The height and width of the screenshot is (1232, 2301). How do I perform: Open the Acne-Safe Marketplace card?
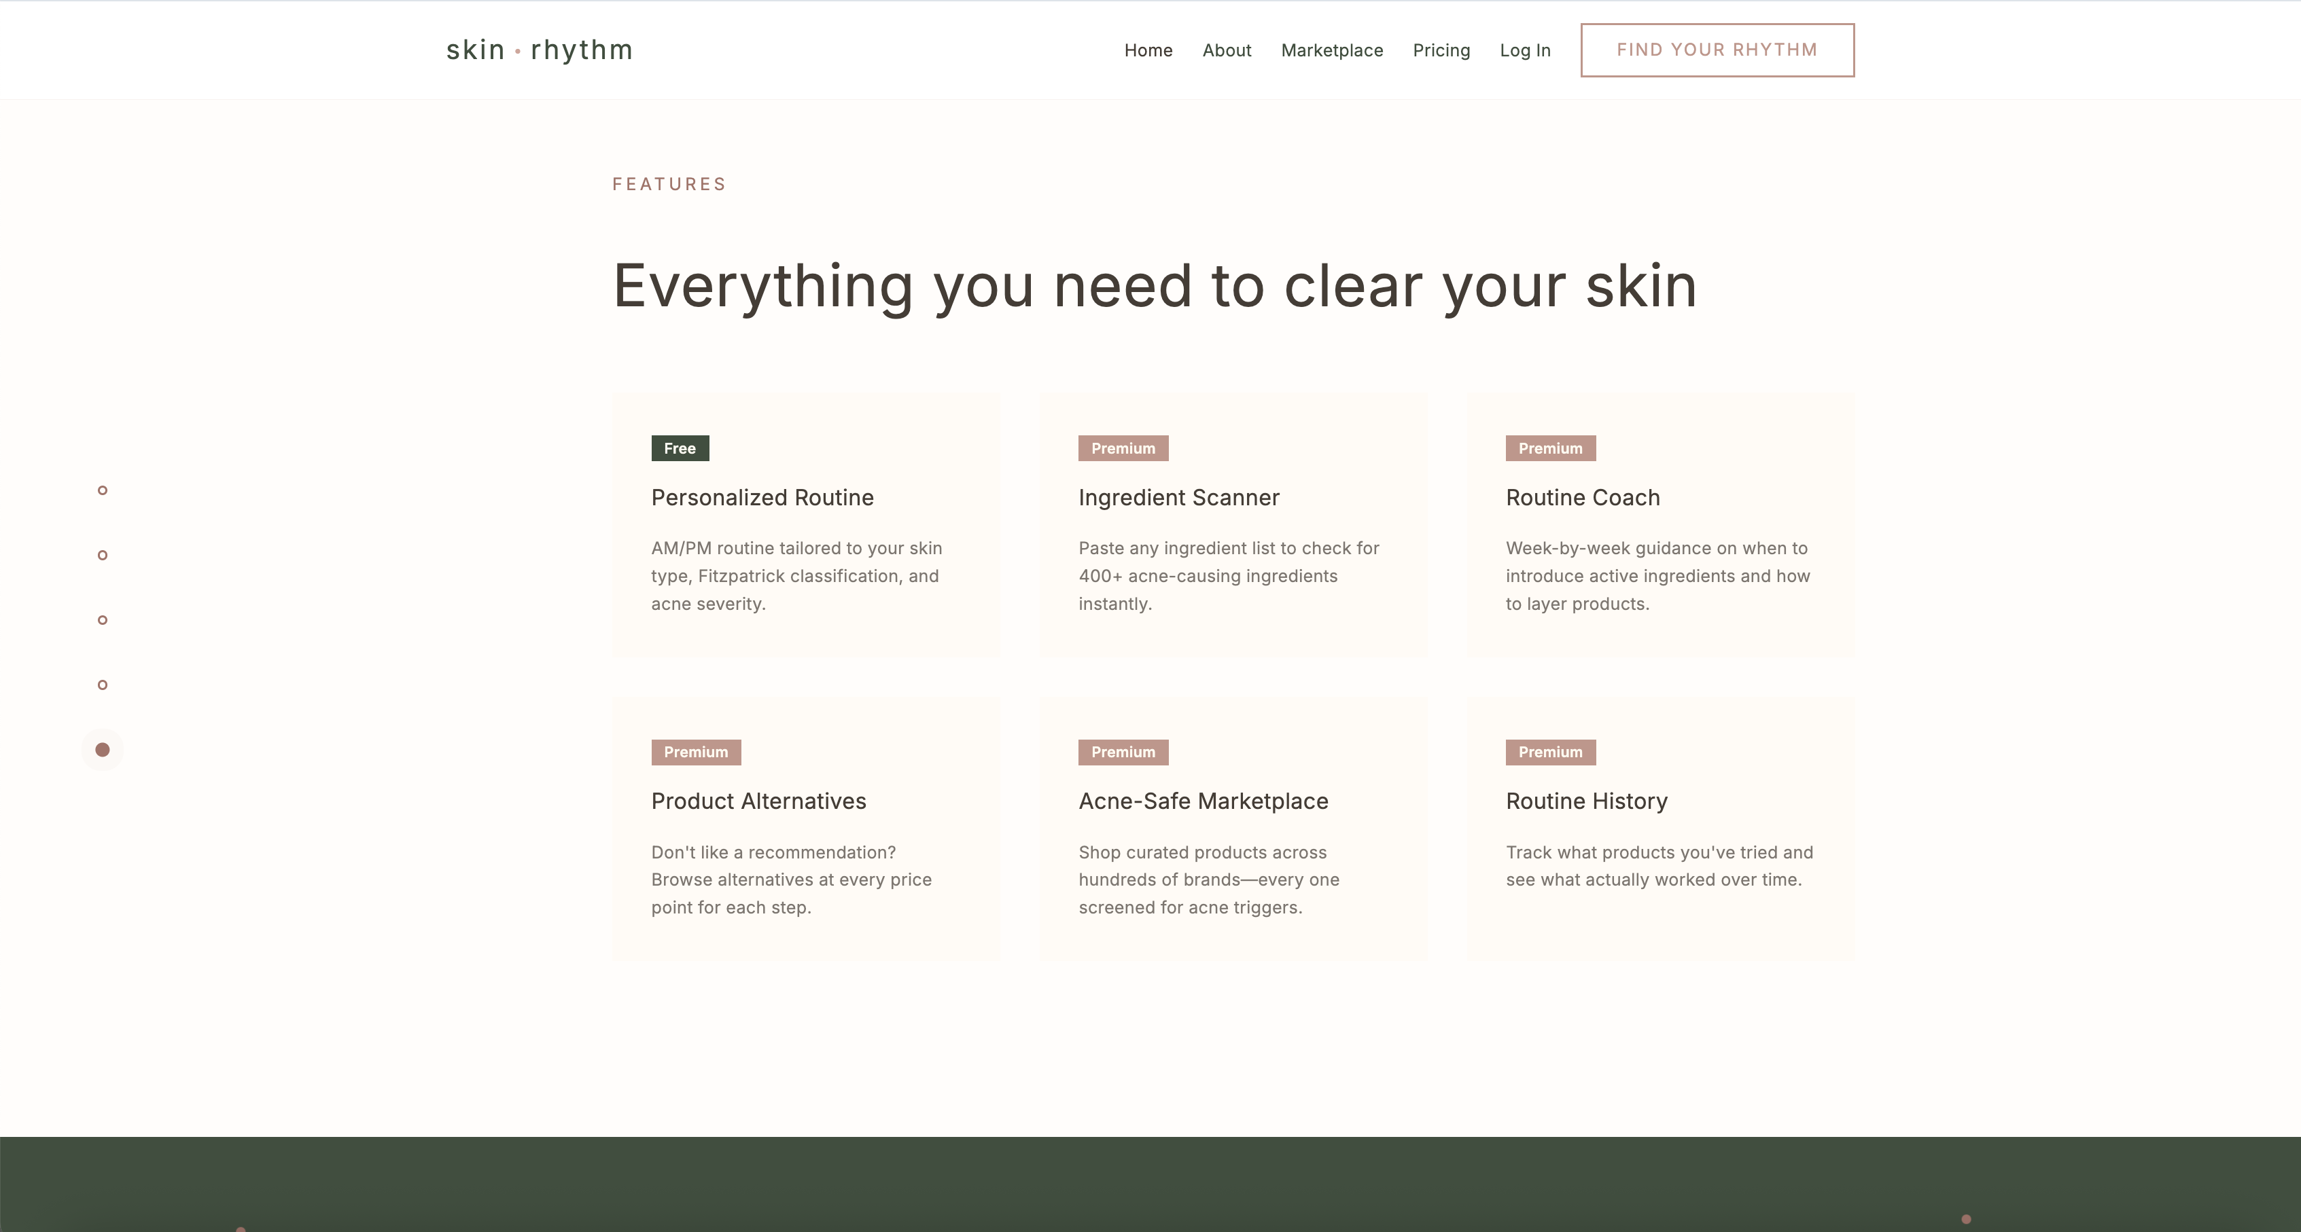[x=1233, y=830]
